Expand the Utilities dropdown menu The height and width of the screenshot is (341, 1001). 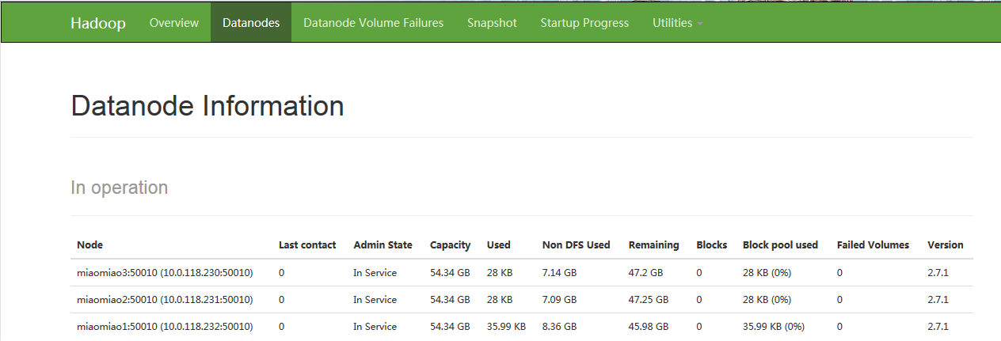678,23
